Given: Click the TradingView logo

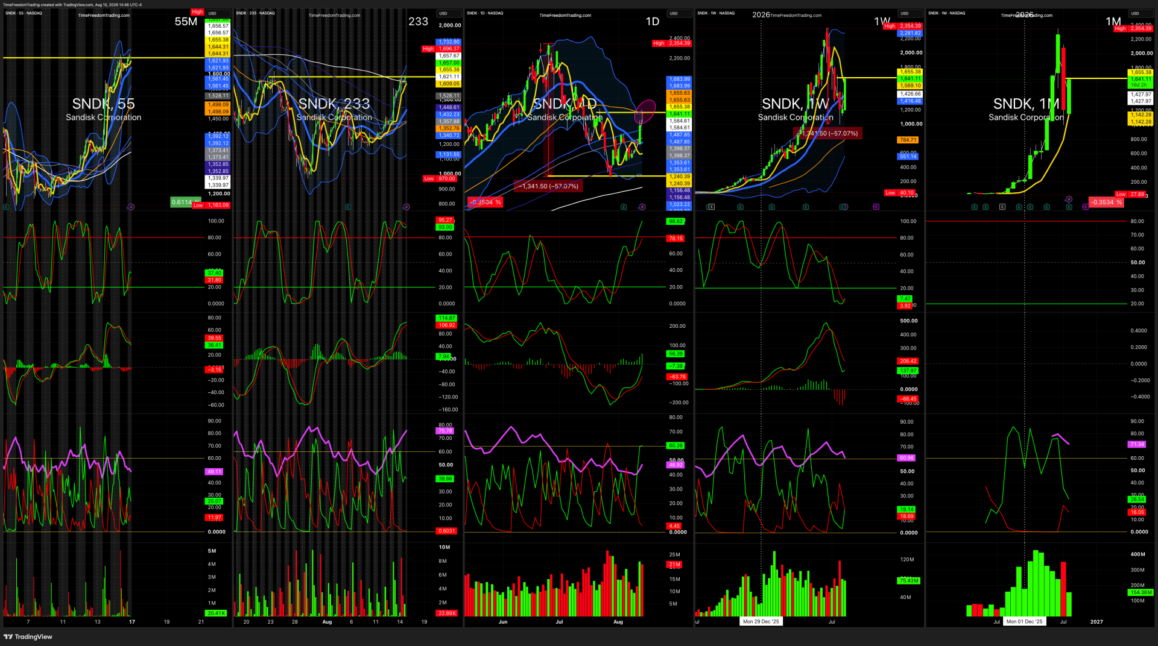Looking at the screenshot, I should click(x=28, y=636).
